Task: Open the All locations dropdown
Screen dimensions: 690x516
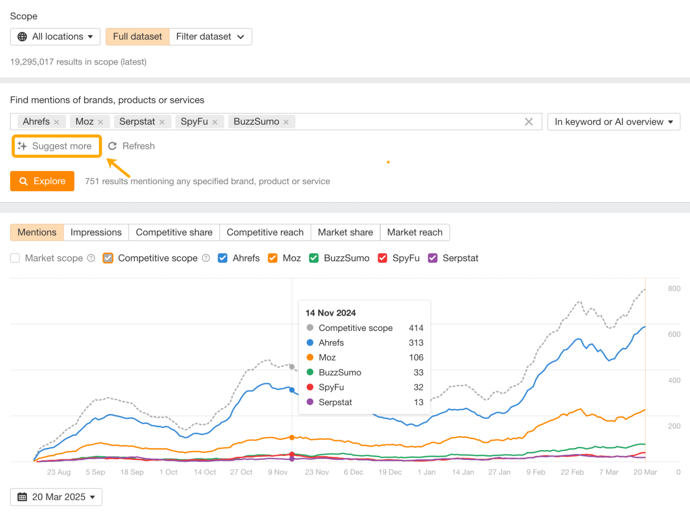Action: click(55, 37)
